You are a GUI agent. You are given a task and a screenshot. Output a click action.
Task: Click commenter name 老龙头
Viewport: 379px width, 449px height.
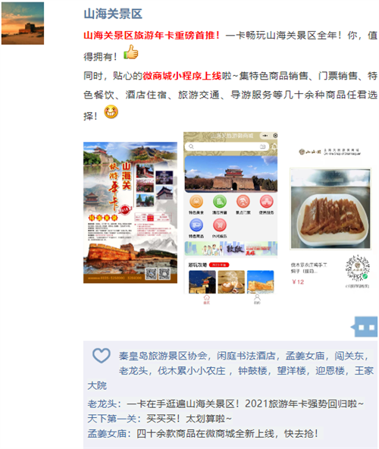(x=102, y=403)
